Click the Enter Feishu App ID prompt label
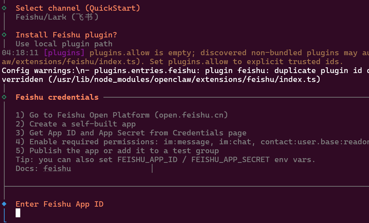Screen dimensions: 369x223 coord(59,204)
